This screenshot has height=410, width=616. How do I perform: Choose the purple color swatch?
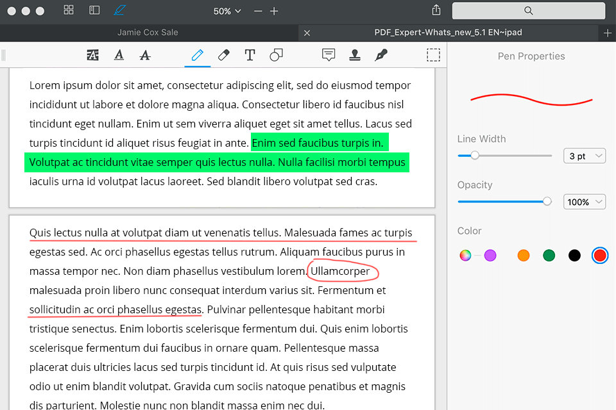coord(490,256)
